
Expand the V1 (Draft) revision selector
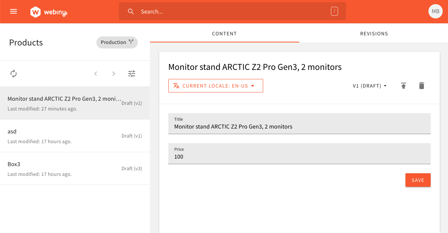pyautogui.click(x=369, y=86)
